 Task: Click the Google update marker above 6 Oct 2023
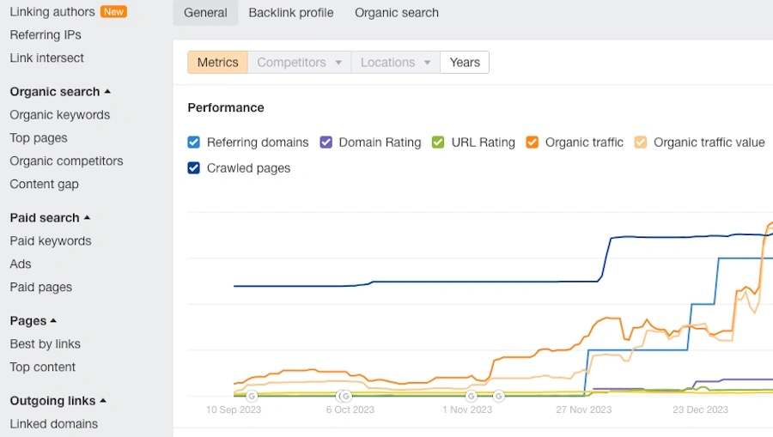click(344, 396)
